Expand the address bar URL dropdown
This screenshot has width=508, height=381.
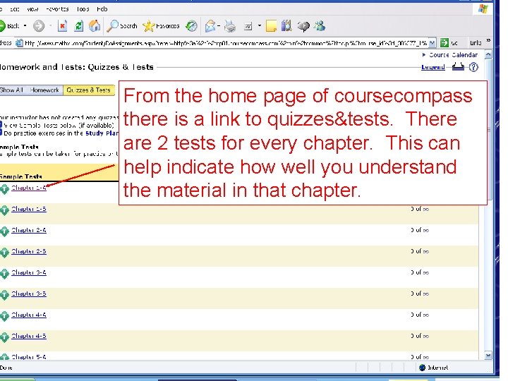[432, 43]
